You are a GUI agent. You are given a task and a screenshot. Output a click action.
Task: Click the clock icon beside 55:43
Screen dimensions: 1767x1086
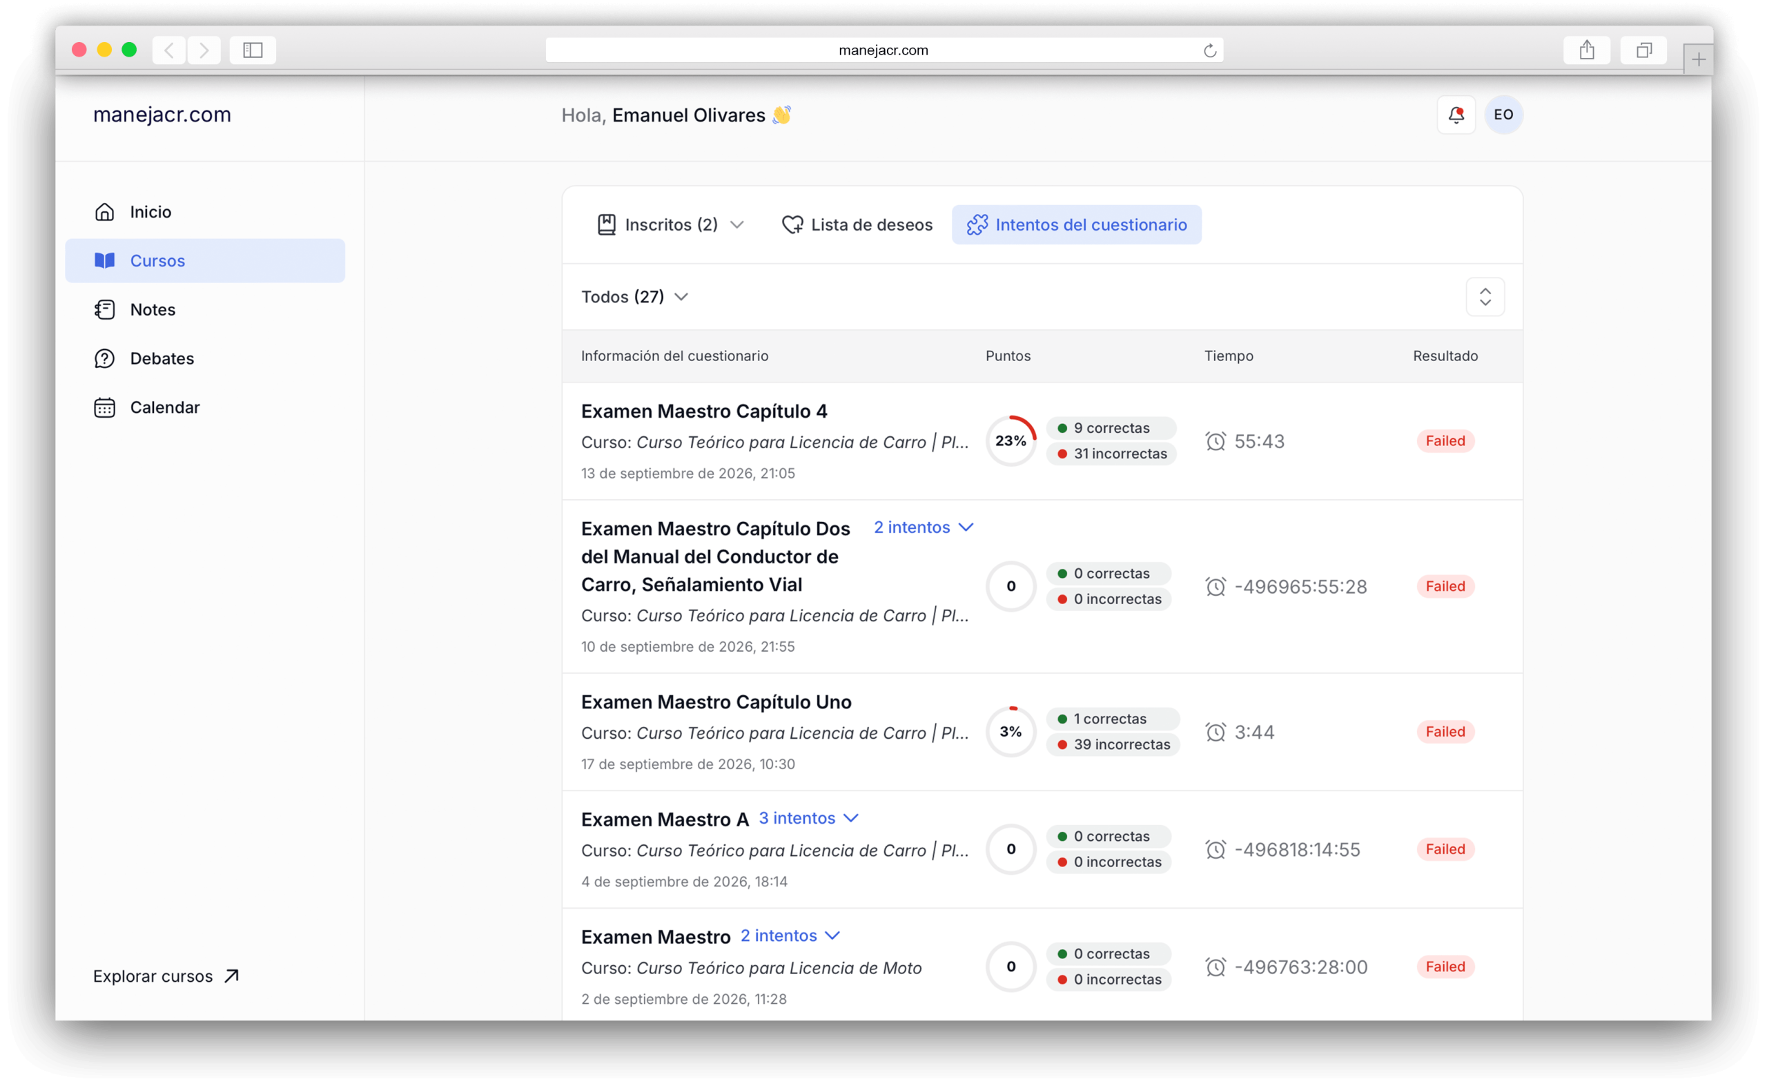point(1216,441)
